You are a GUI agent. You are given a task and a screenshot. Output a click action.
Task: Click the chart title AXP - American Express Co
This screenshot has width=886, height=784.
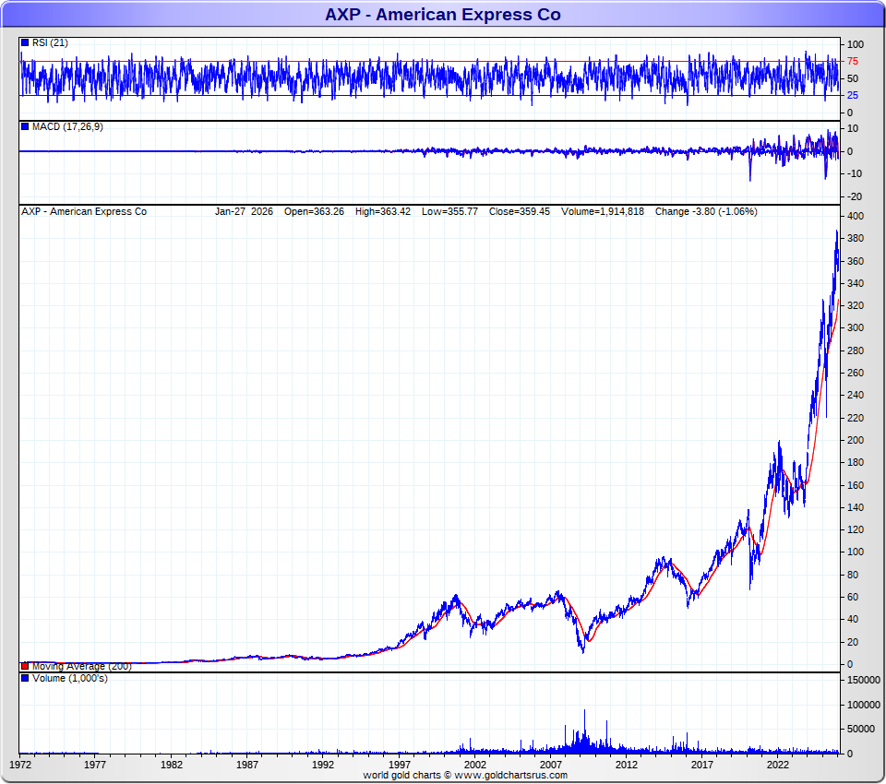[442, 14]
